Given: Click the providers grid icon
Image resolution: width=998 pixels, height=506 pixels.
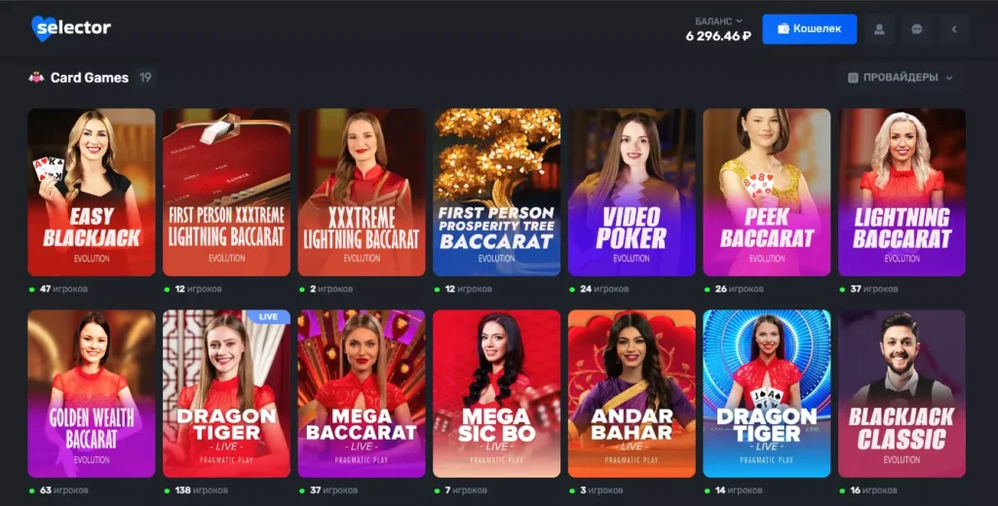Looking at the screenshot, I should (853, 78).
